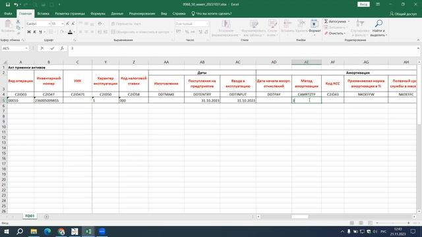Open the Windows Start menu
Viewport: 422px width, 237px height.
[x=6, y=231]
